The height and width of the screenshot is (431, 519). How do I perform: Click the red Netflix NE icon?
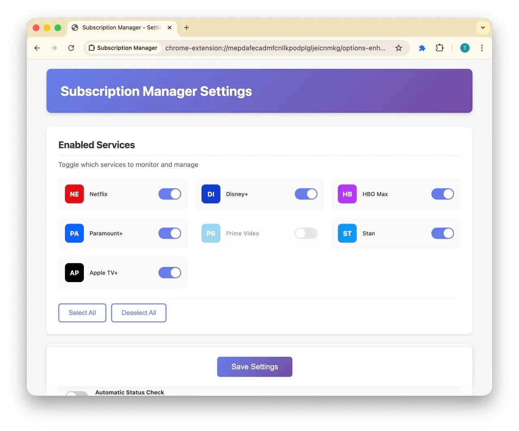coord(74,194)
